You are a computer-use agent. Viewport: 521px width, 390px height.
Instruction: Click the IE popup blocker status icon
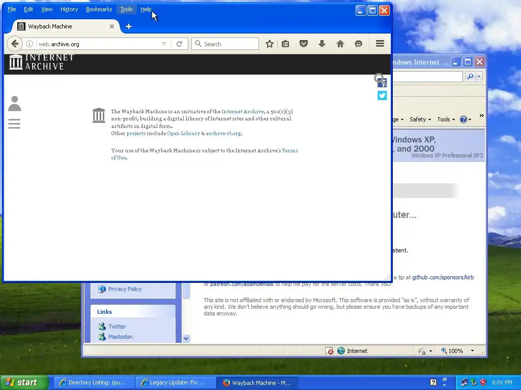click(329, 351)
